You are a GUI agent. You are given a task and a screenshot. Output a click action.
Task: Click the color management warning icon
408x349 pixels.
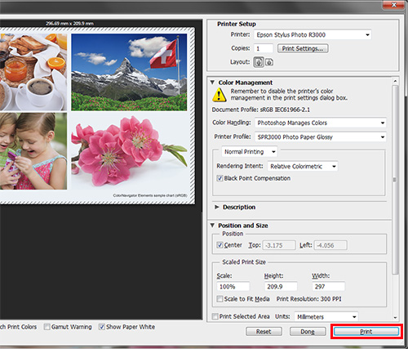[x=220, y=95]
